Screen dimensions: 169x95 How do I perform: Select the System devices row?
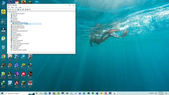pos(15,47)
